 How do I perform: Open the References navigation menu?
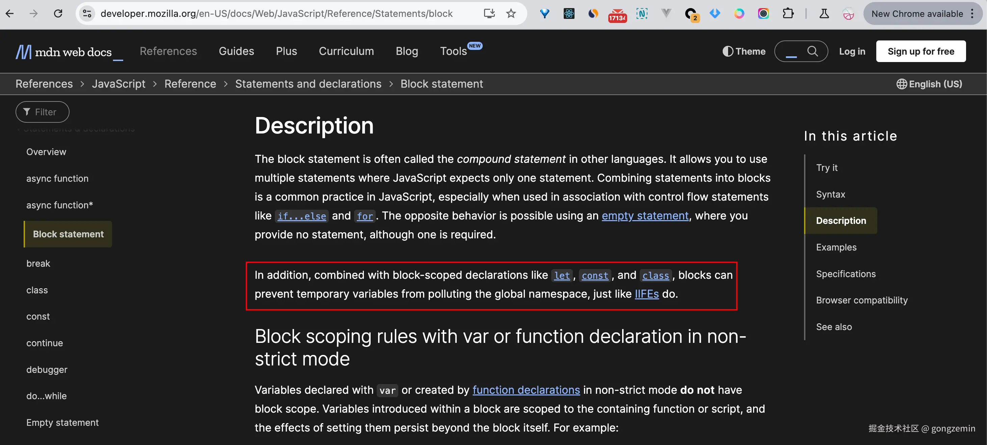[168, 51]
